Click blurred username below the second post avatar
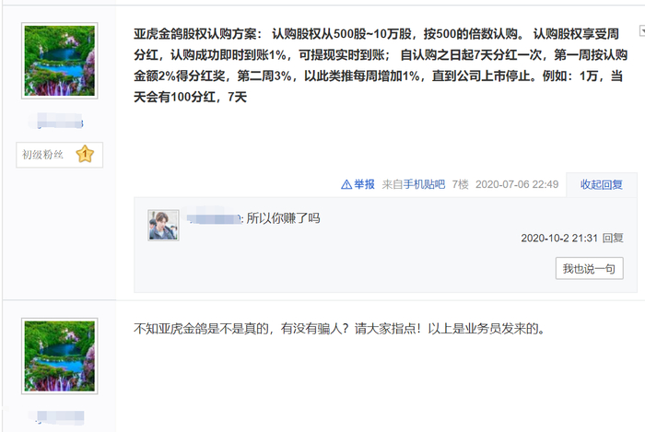 pos(60,416)
